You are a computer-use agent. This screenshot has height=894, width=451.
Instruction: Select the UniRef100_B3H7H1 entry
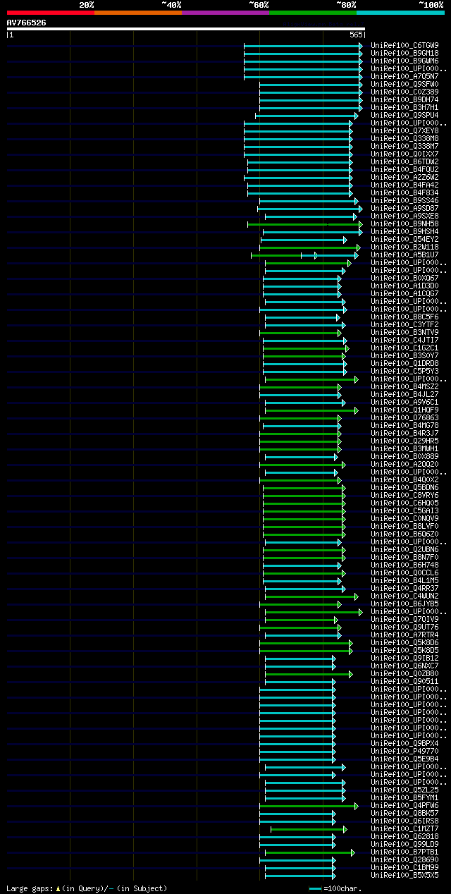point(404,107)
